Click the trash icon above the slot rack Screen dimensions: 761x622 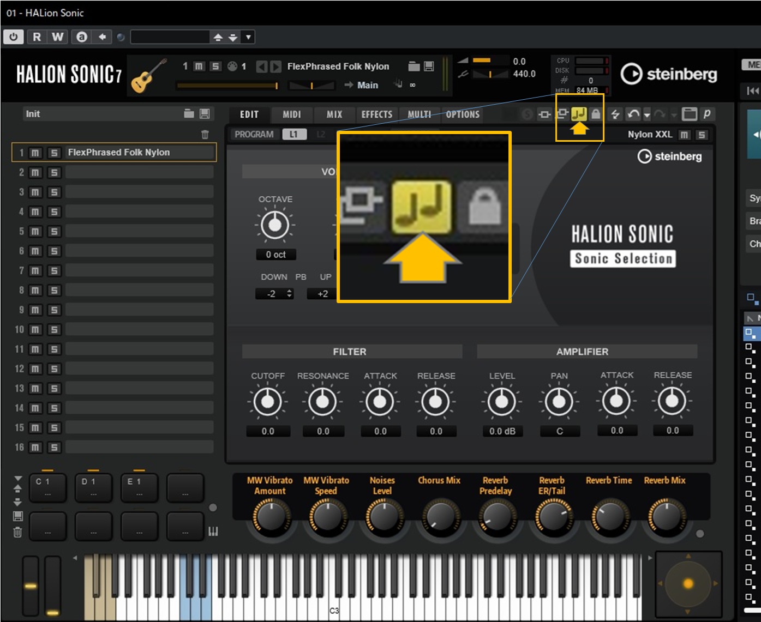pyautogui.click(x=205, y=135)
